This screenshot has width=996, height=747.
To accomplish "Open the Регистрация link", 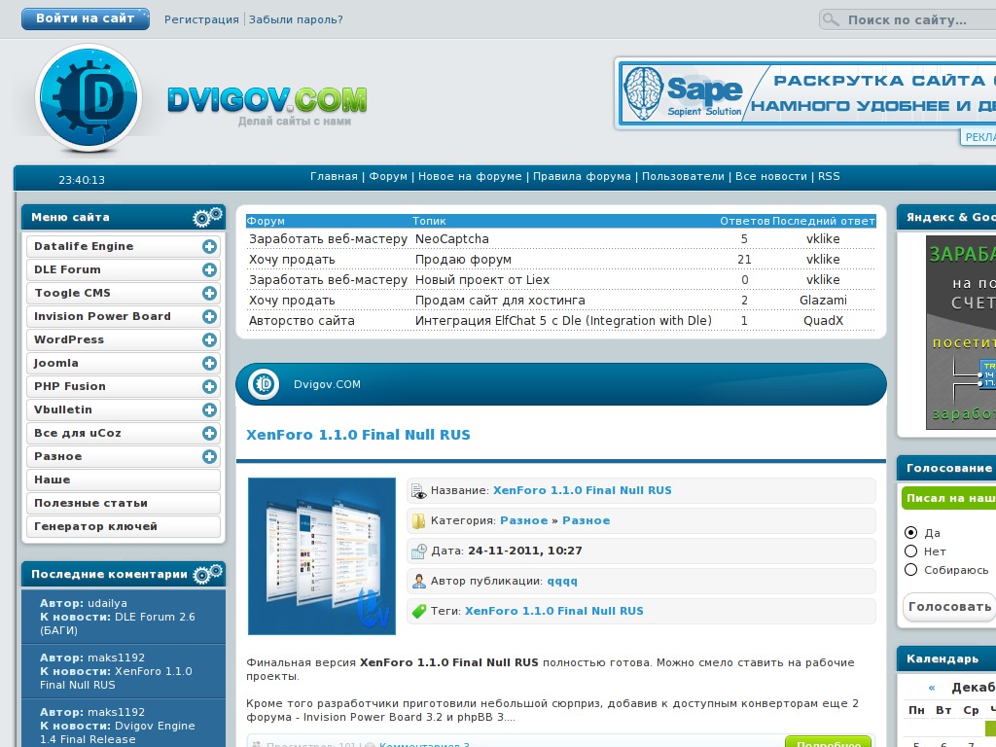I will point(201,19).
